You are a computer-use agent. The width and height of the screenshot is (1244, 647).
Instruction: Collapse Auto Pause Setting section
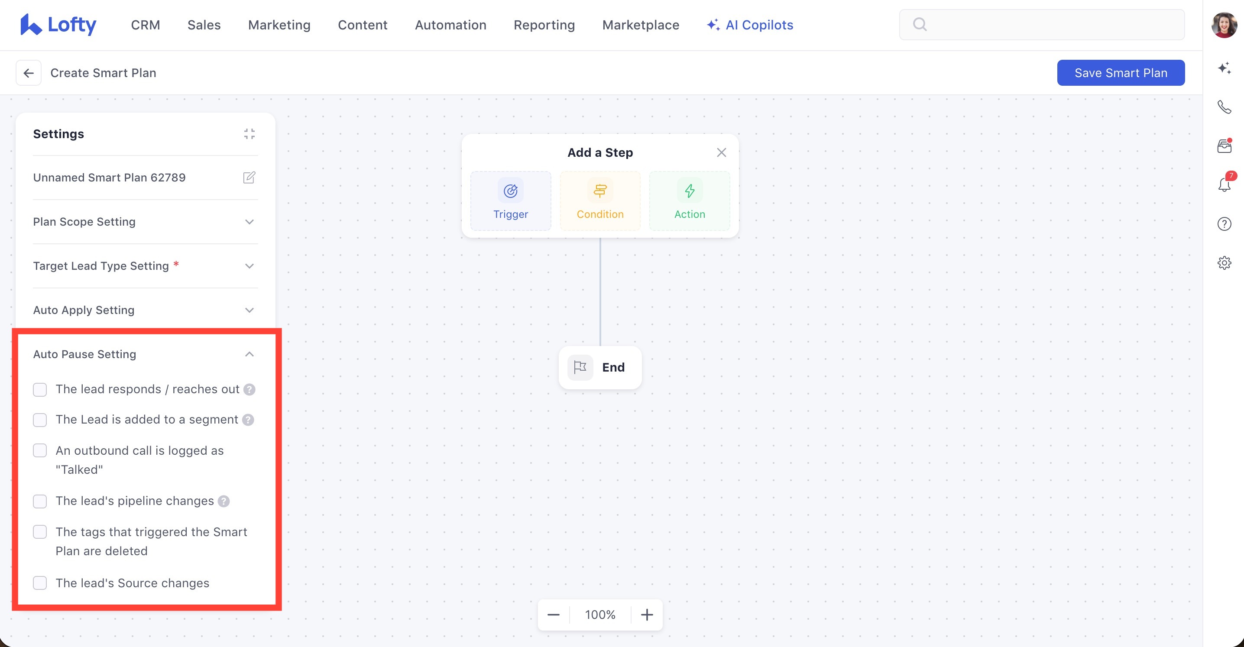coord(249,354)
